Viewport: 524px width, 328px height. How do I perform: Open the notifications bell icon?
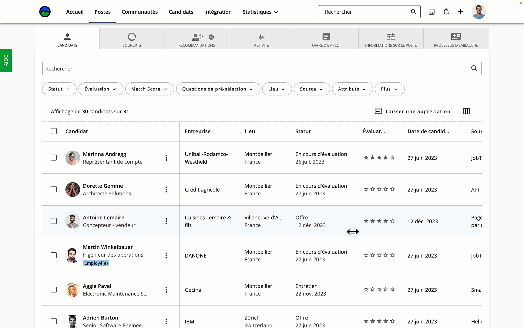click(x=446, y=12)
